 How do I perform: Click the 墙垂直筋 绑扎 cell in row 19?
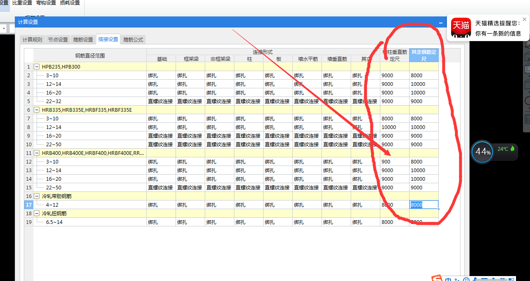point(337,222)
